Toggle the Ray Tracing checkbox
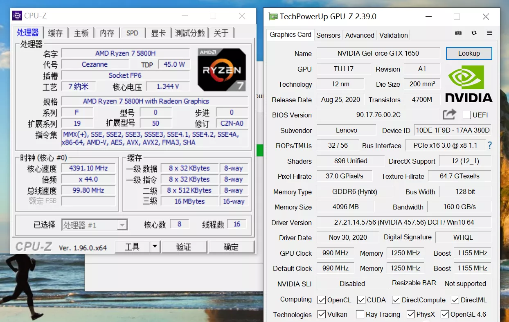 click(360, 314)
